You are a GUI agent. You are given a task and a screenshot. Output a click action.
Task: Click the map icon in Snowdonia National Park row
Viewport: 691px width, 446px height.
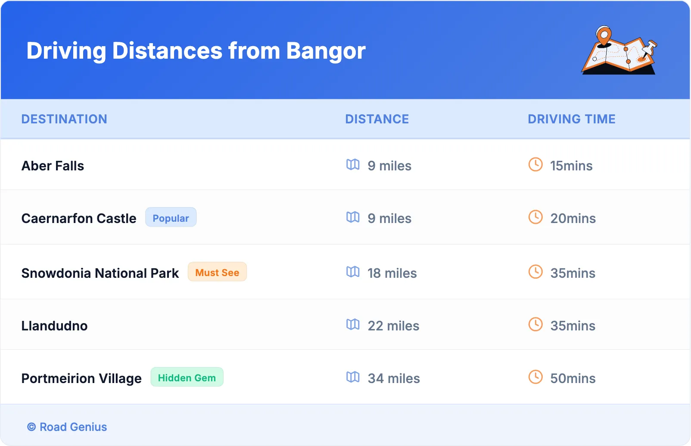click(x=353, y=272)
